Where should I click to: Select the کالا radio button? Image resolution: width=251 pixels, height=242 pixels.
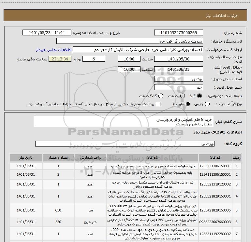[199, 96]
